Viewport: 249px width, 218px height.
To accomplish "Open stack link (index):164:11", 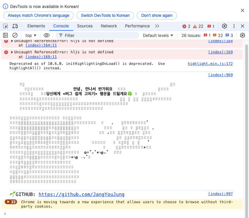I will [41, 45].
